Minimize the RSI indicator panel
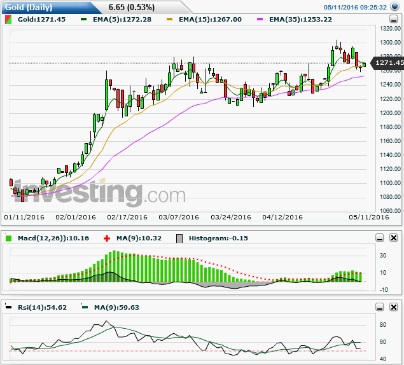 (x=380, y=307)
